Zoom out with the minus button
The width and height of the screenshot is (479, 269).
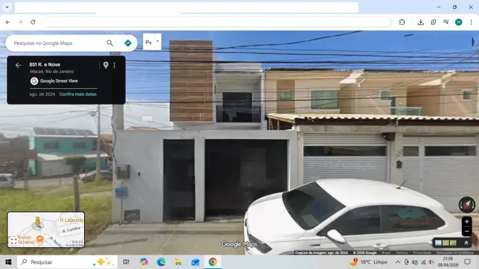point(467,231)
